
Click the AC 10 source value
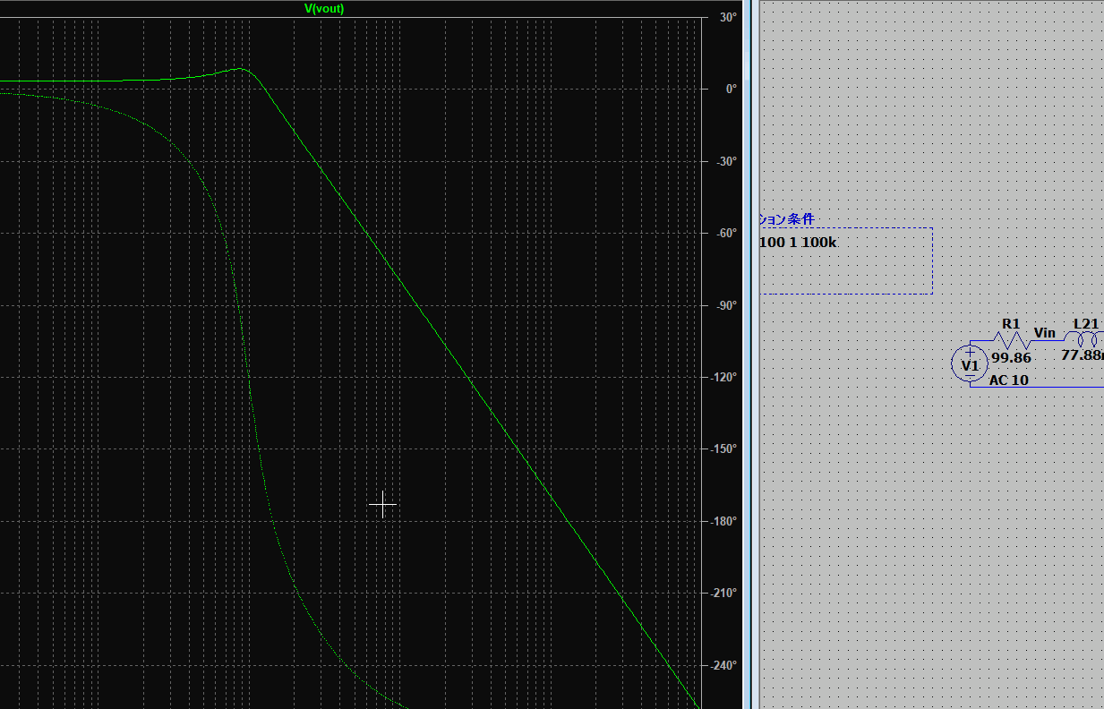(1008, 380)
